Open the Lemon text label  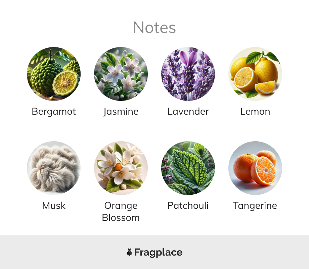pos(255,111)
